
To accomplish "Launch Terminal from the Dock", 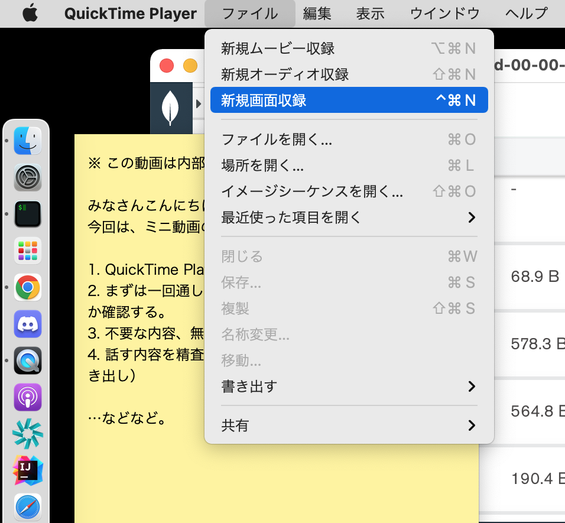I will [28, 215].
